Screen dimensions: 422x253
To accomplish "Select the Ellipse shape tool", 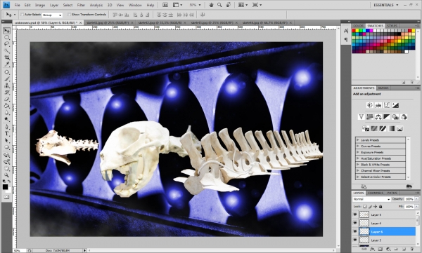I will click(7, 147).
